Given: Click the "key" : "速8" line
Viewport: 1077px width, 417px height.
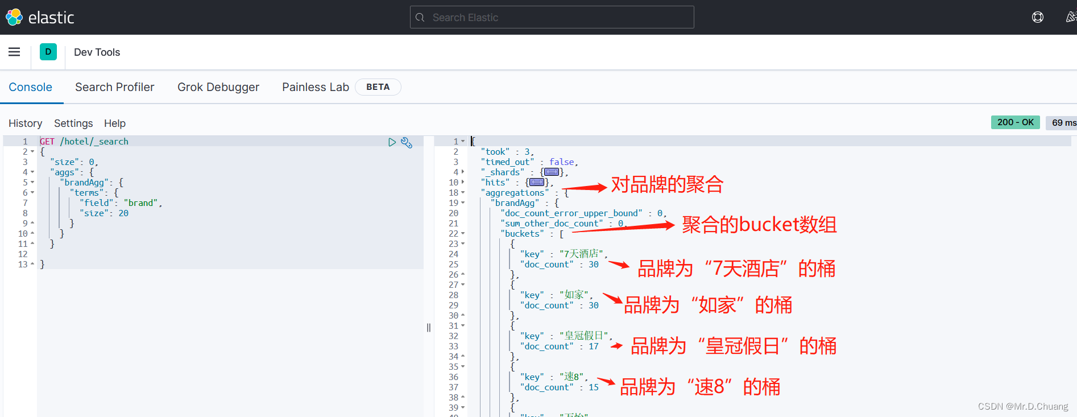Looking at the screenshot, I should point(554,377).
